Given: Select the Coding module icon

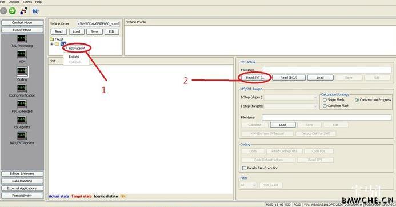Looking at the screenshot, I should 22,72.
